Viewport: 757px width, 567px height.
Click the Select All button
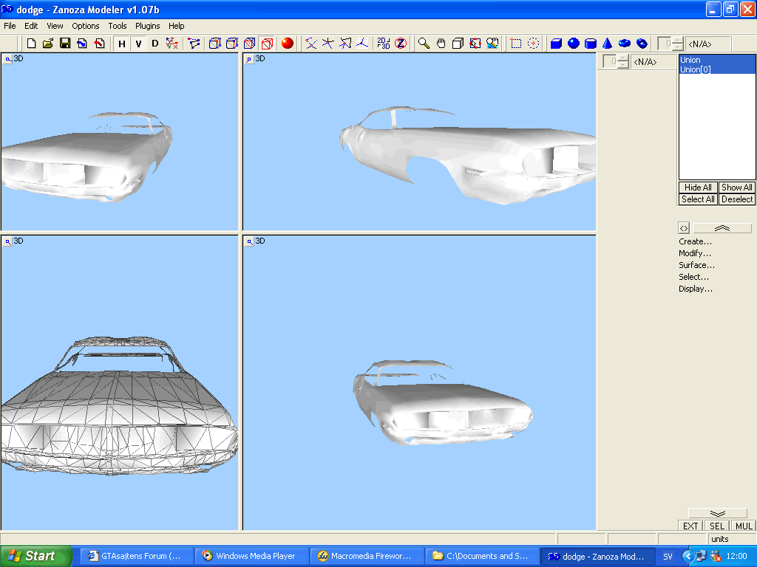pos(697,199)
